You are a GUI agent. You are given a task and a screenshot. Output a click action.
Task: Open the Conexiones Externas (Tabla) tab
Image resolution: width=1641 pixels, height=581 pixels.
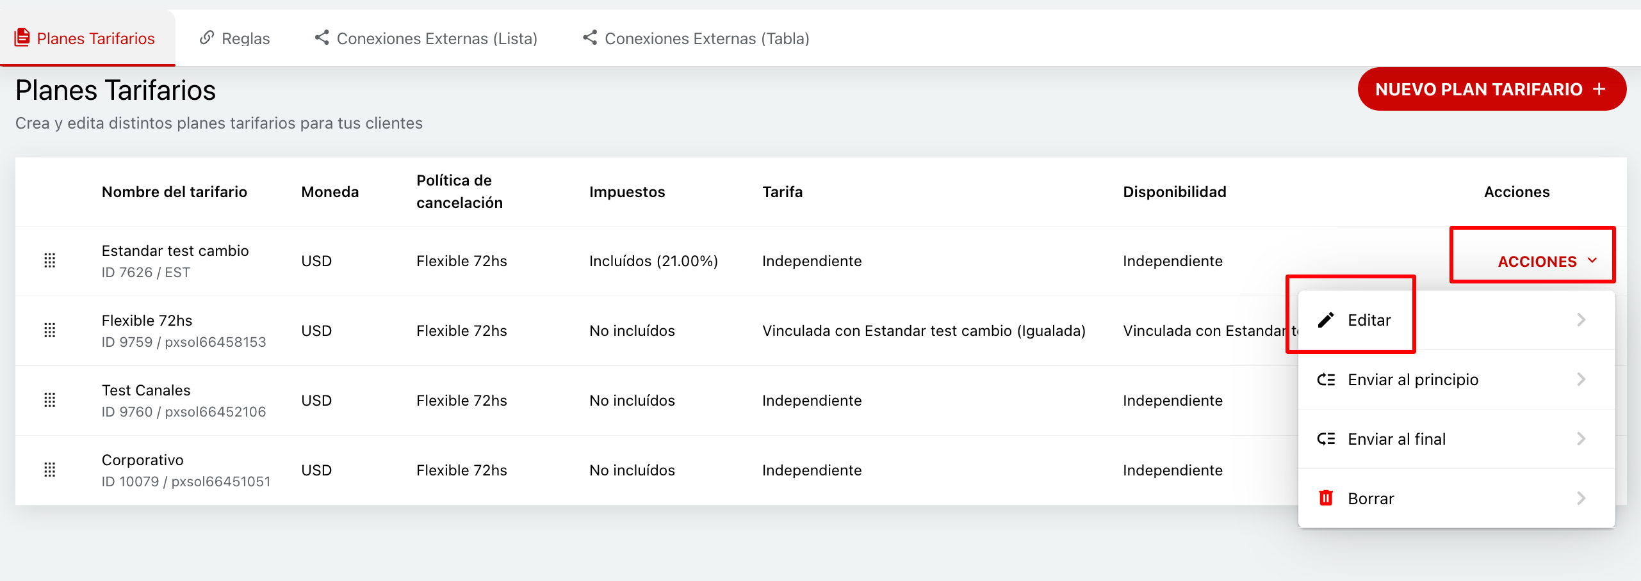706,38
